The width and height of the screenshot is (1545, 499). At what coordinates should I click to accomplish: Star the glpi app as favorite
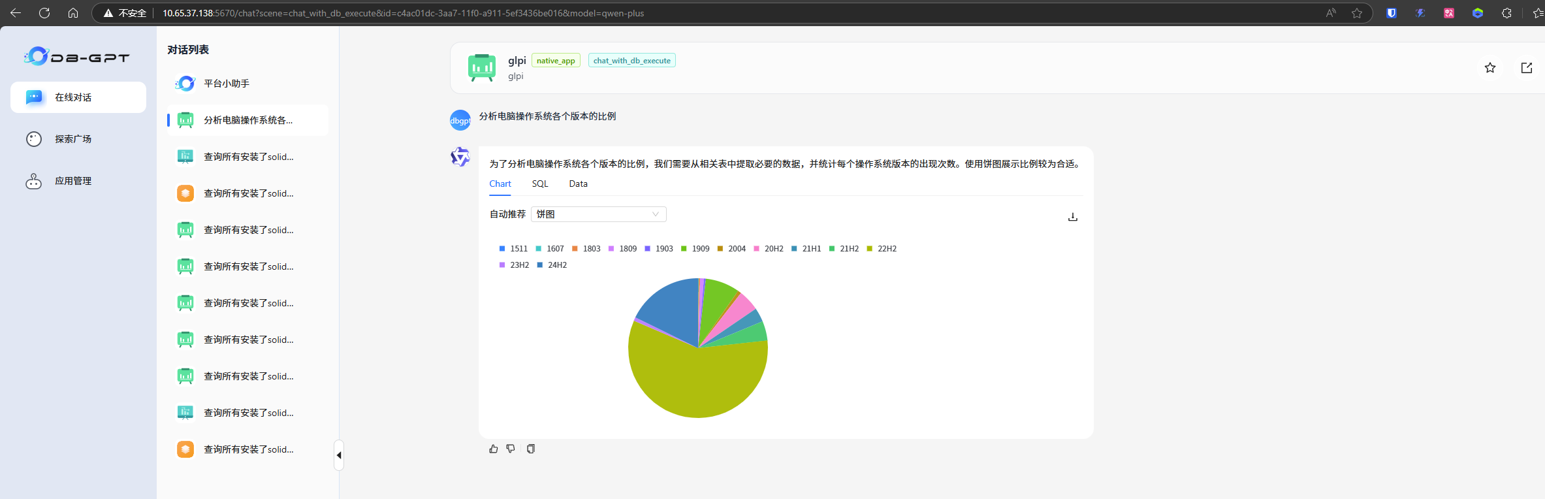pos(1490,68)
